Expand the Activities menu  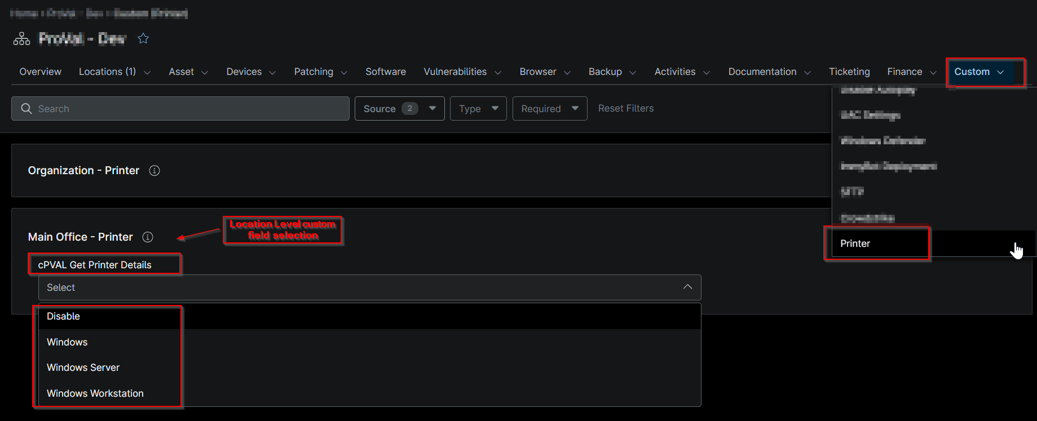coord(682,72)
